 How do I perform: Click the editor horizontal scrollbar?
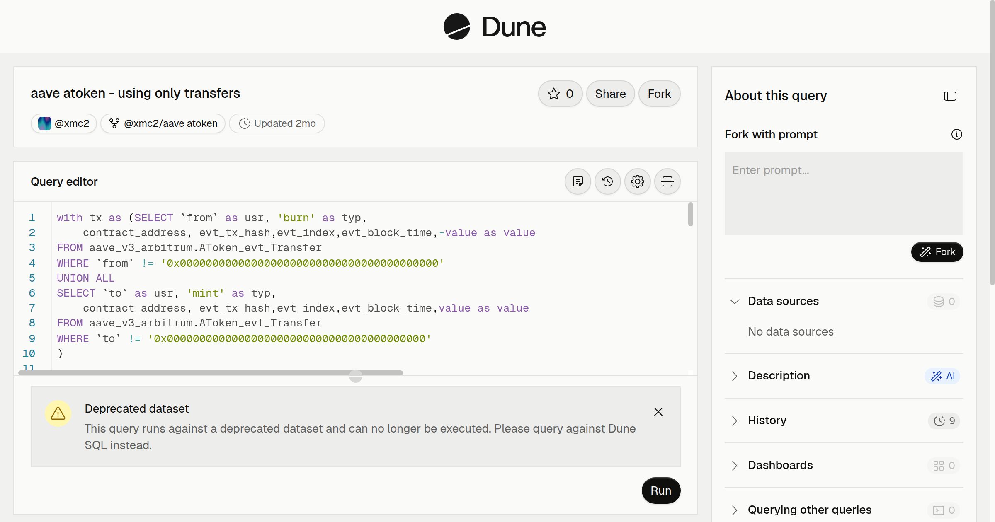pos(211,373)
